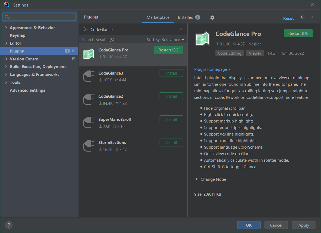
Task: Select the StormSections result title
Action: pos(112,143)
